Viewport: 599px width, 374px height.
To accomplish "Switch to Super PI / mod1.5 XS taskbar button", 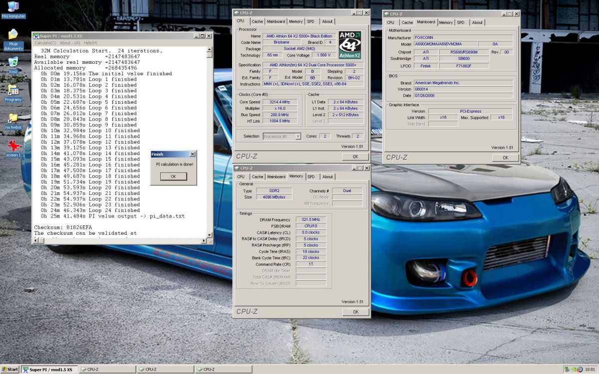I will tap(49, 370).
